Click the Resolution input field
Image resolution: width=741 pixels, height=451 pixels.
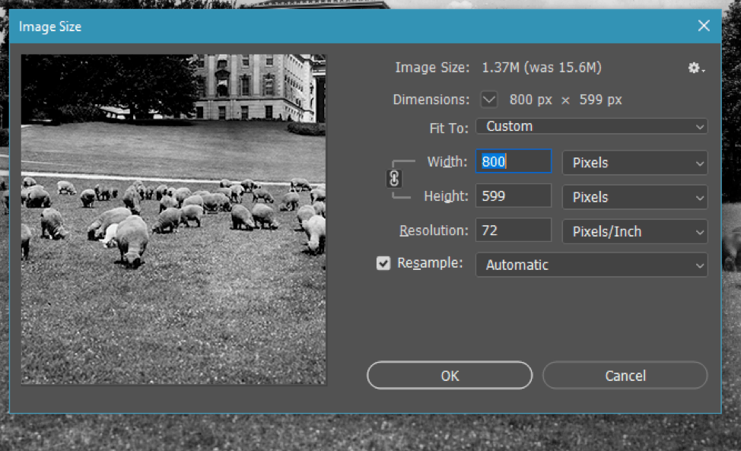click(514, 230)
